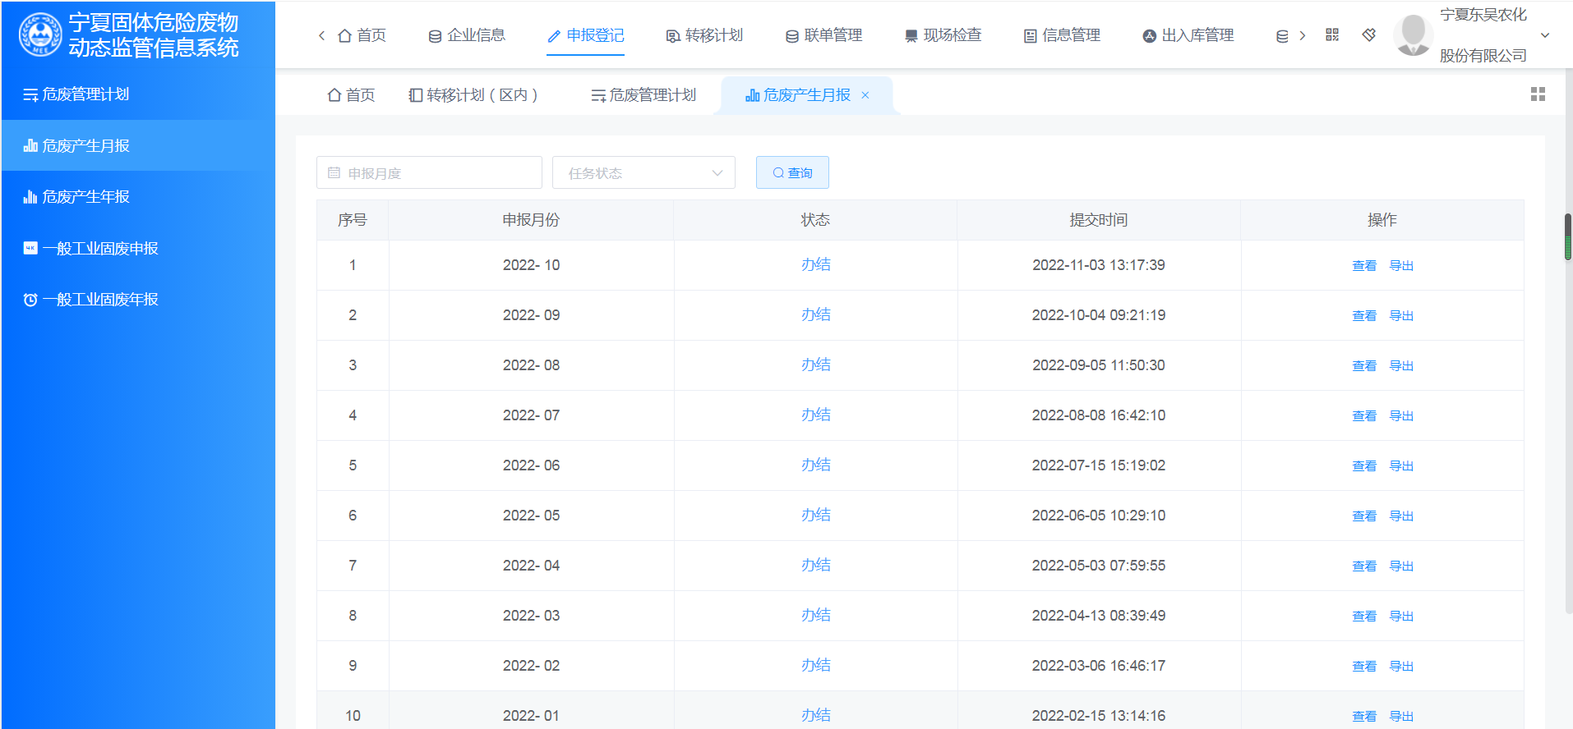Open the user account dropdown chevron
The image size is (1573, 729).
coord(1545,35)
